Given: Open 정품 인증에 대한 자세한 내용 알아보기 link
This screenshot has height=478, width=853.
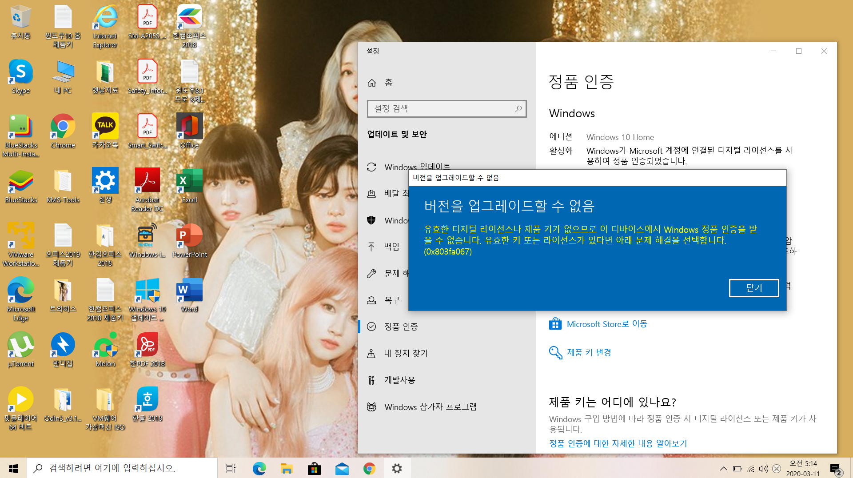Looking at the screenshot, I should pyautogui.click(x=618, y=443).
